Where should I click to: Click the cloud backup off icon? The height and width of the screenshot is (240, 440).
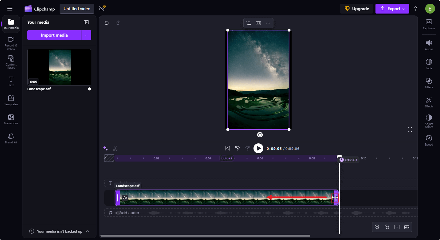click(102, 8)
